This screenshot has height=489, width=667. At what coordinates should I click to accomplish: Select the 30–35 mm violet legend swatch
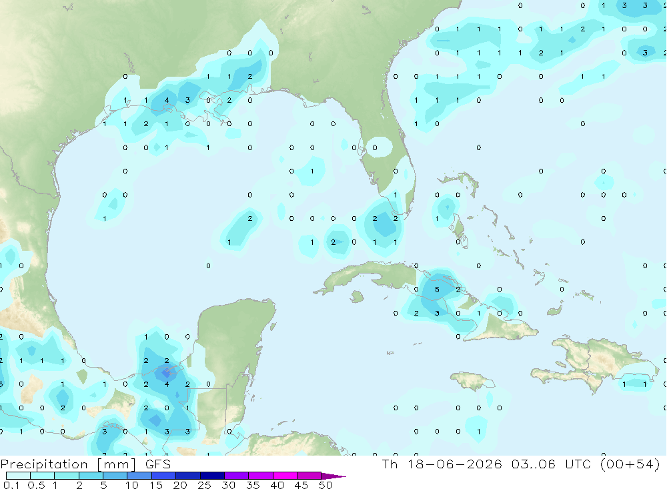point(237,476)
